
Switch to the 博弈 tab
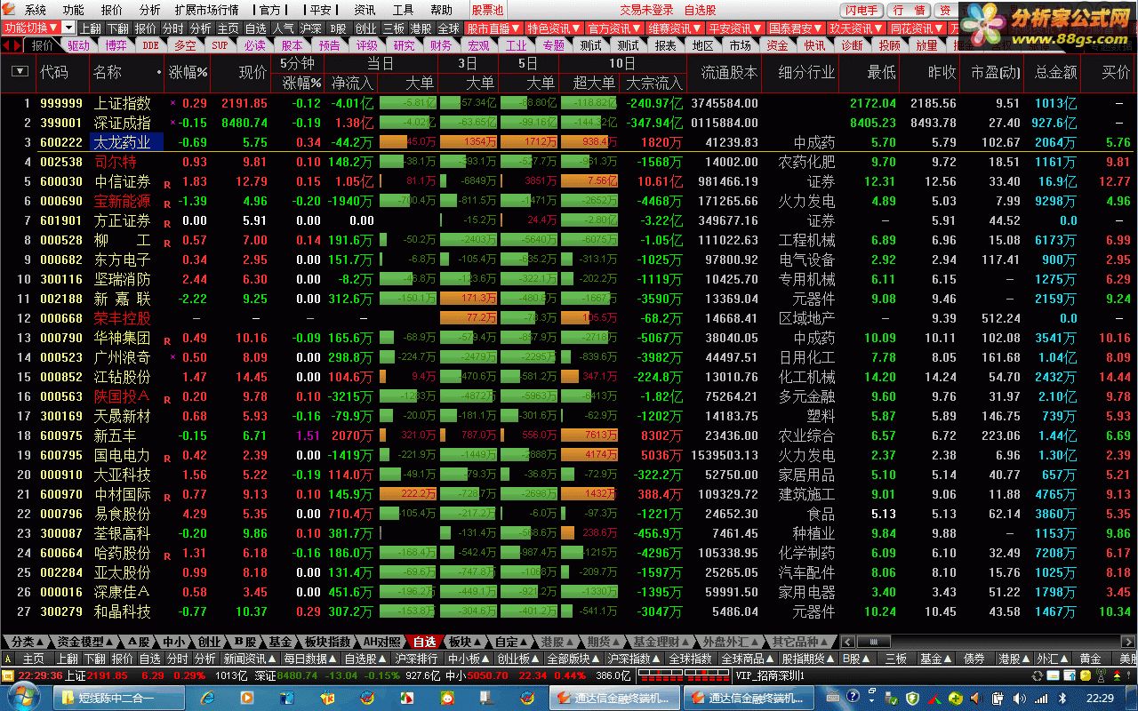[x=116, y=44]
